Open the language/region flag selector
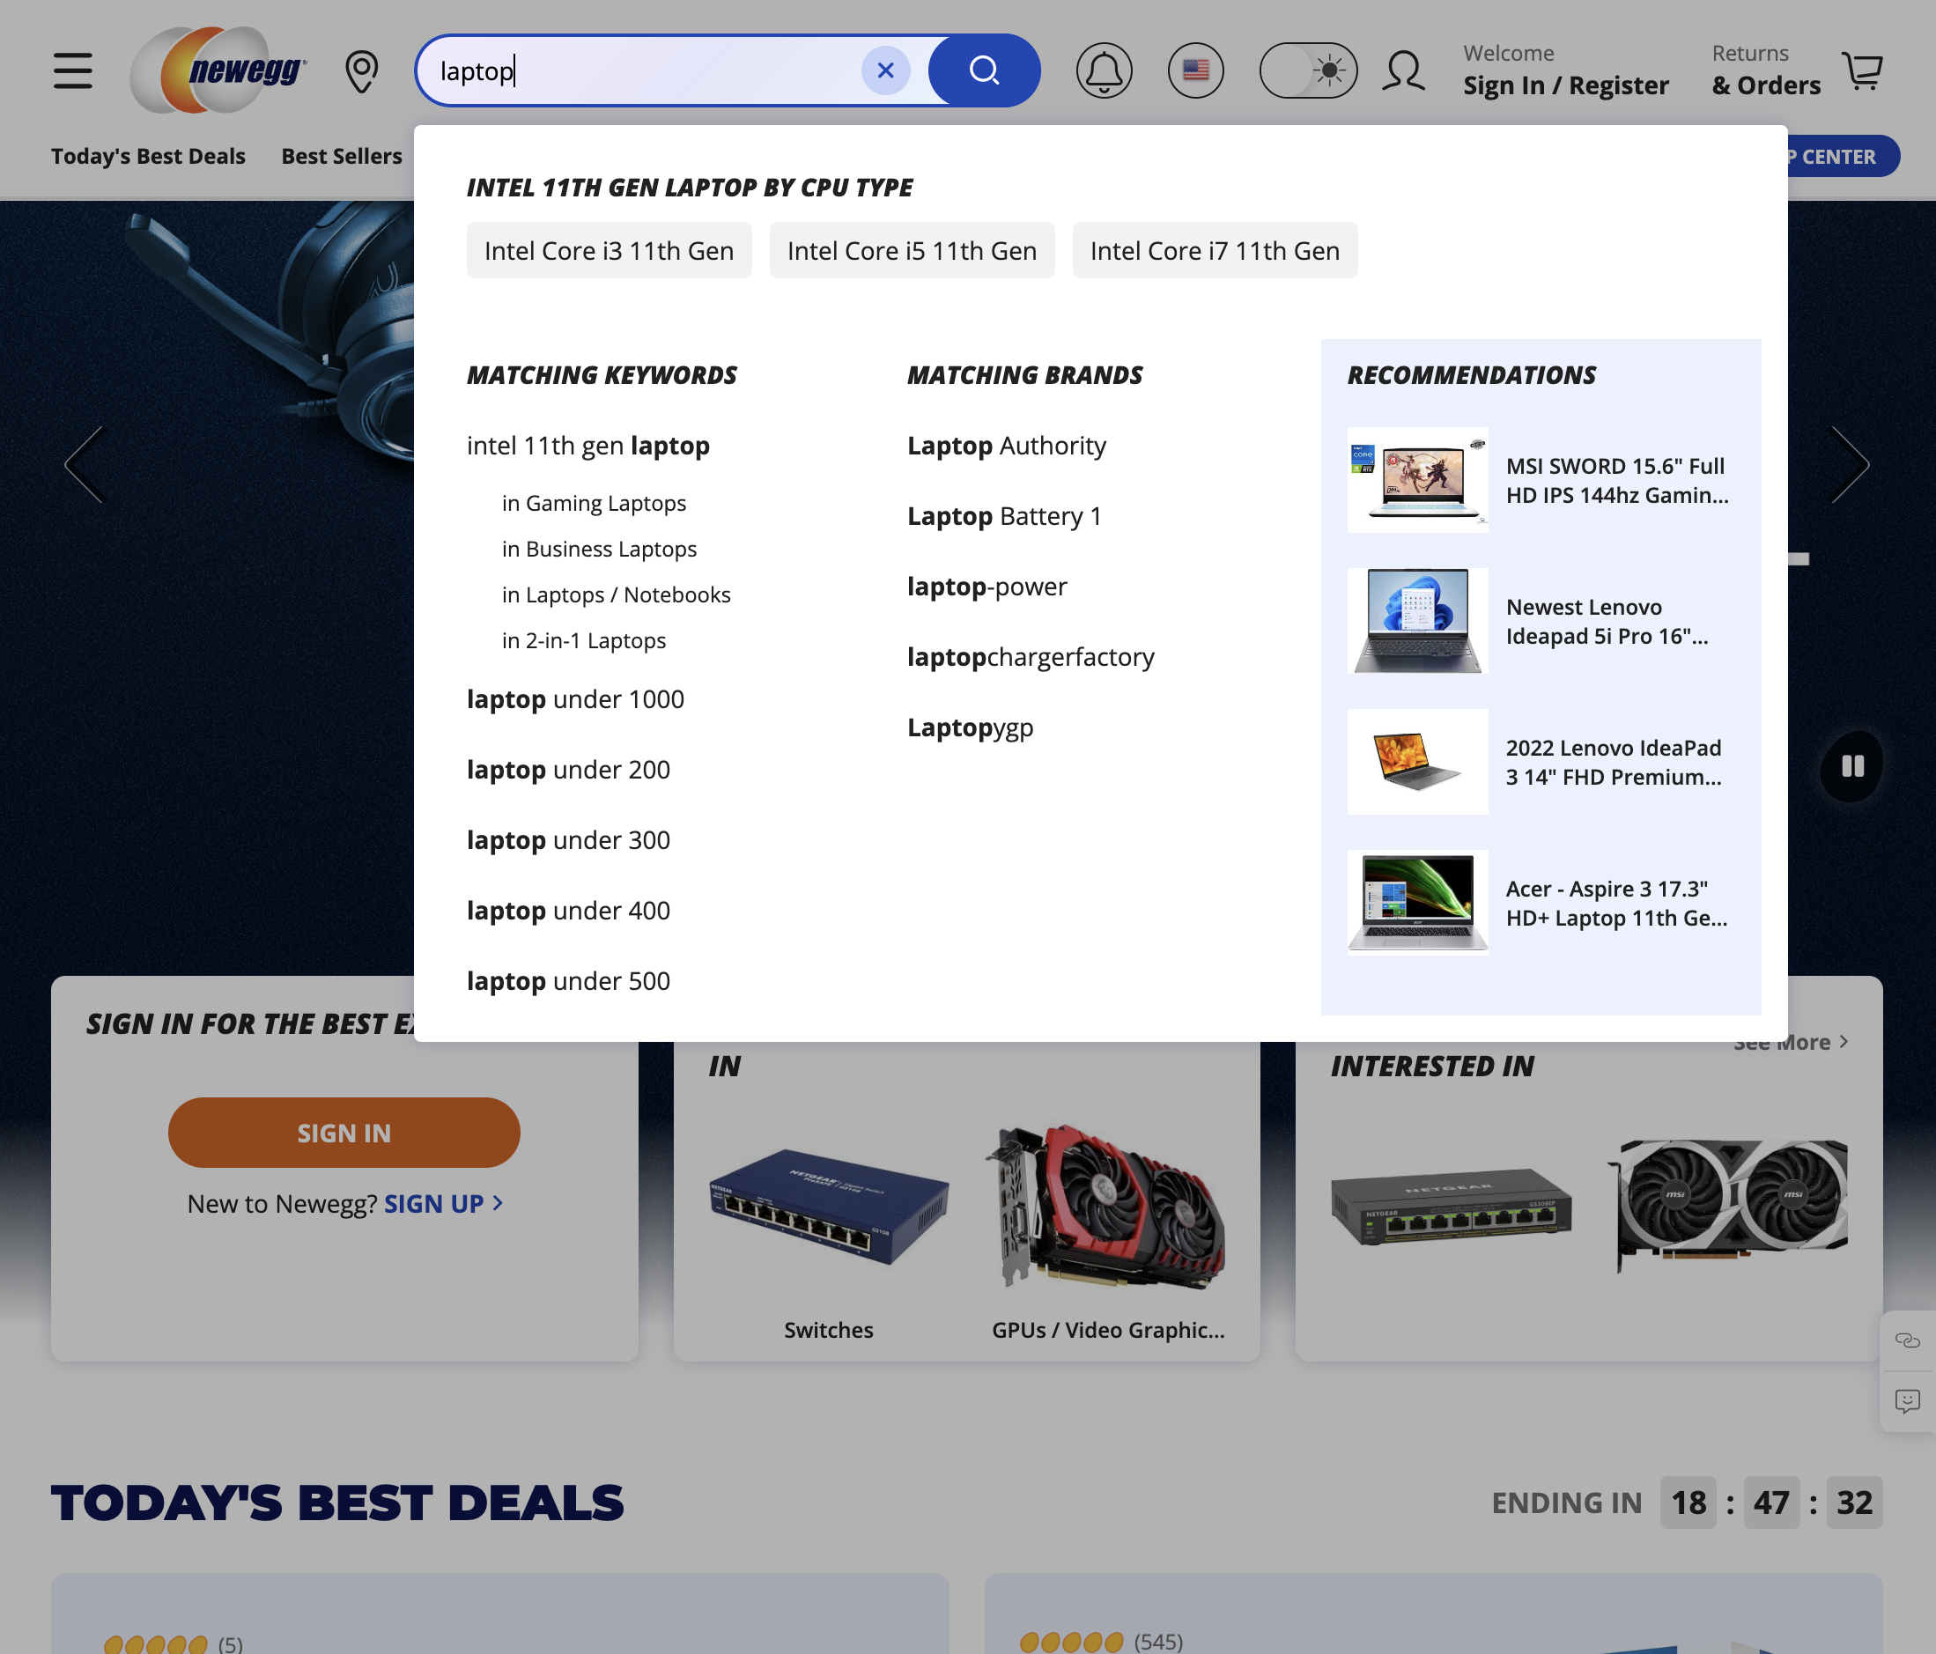Viewport: 1936px width, 1654px height. tap(1197, 70)
